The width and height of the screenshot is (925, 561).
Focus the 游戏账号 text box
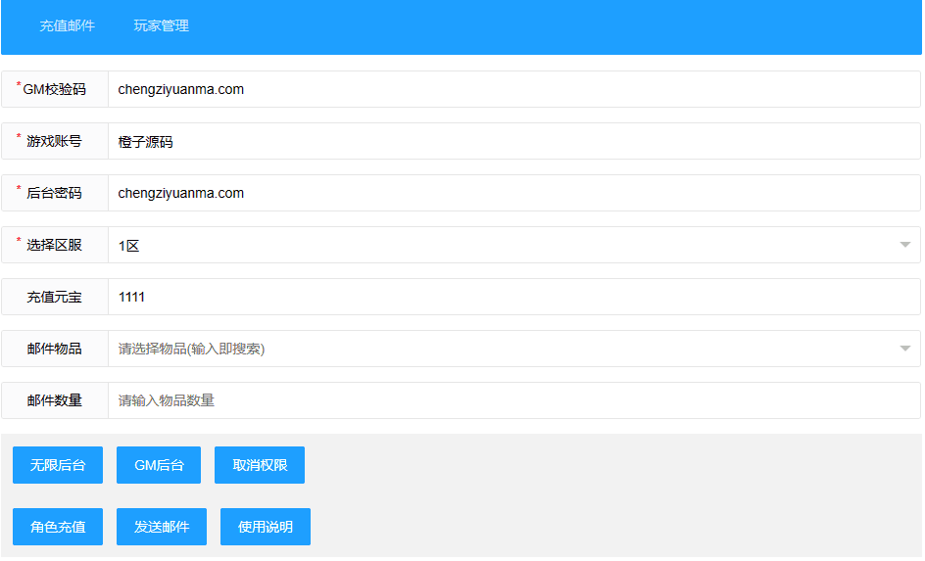513,141
